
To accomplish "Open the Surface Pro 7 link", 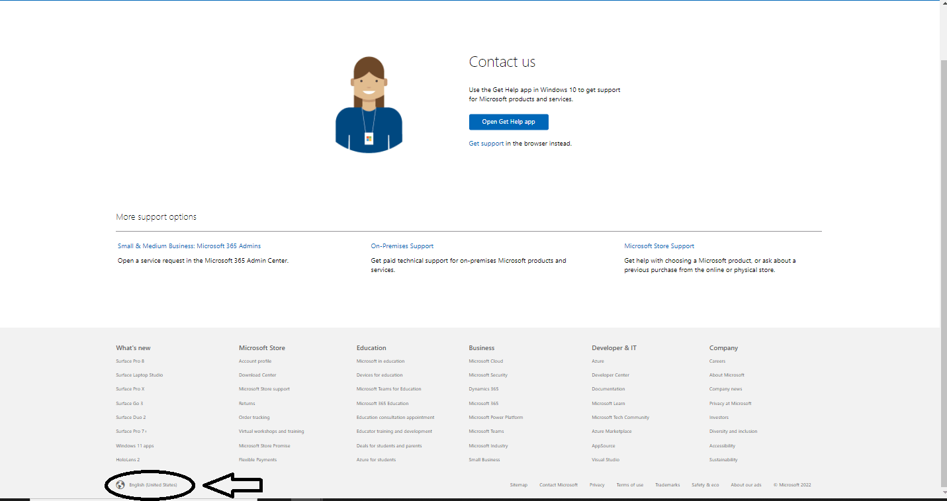I will 130,432.
